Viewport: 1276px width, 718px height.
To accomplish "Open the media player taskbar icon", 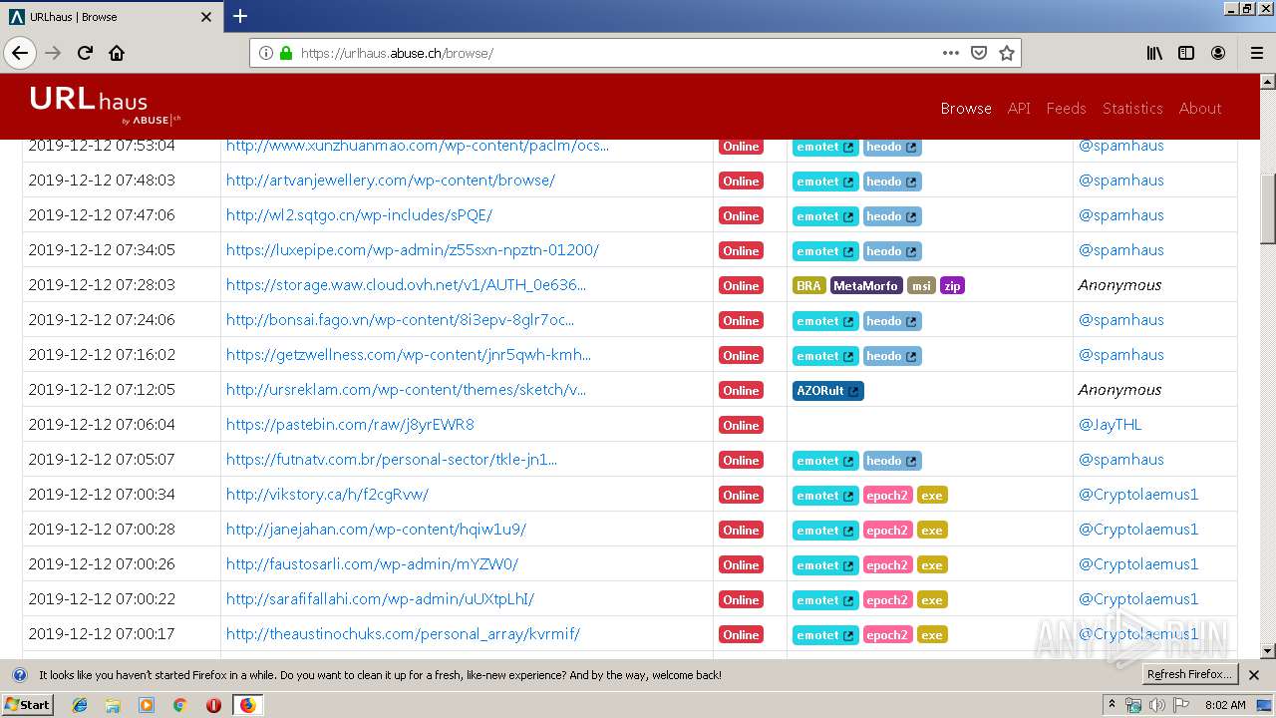I will tap(147, 705).
